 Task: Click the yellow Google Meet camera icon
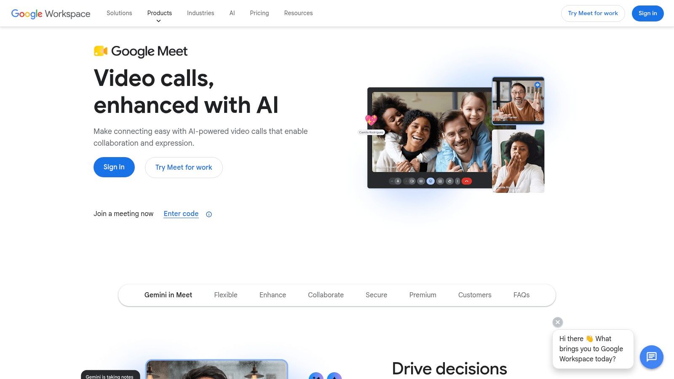101,51
